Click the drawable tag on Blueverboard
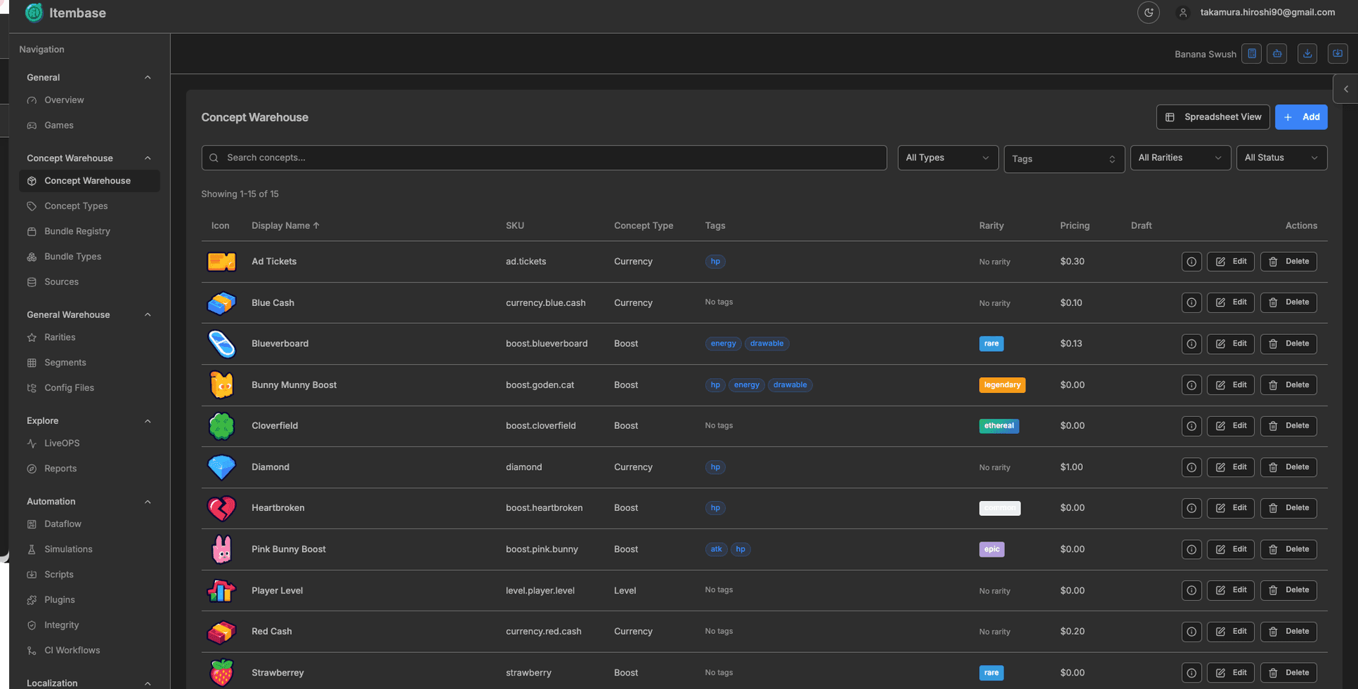Viewport: 1358px width, 689px height. (x=767, y=344)
